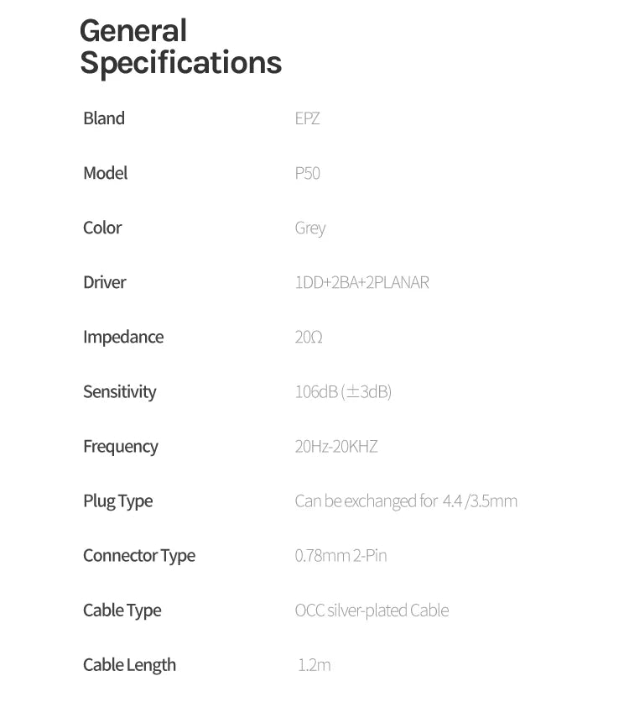Click the Impedance label
This screenshot has width=629, height=718.
pyautogui.click(x=123, y=338)
